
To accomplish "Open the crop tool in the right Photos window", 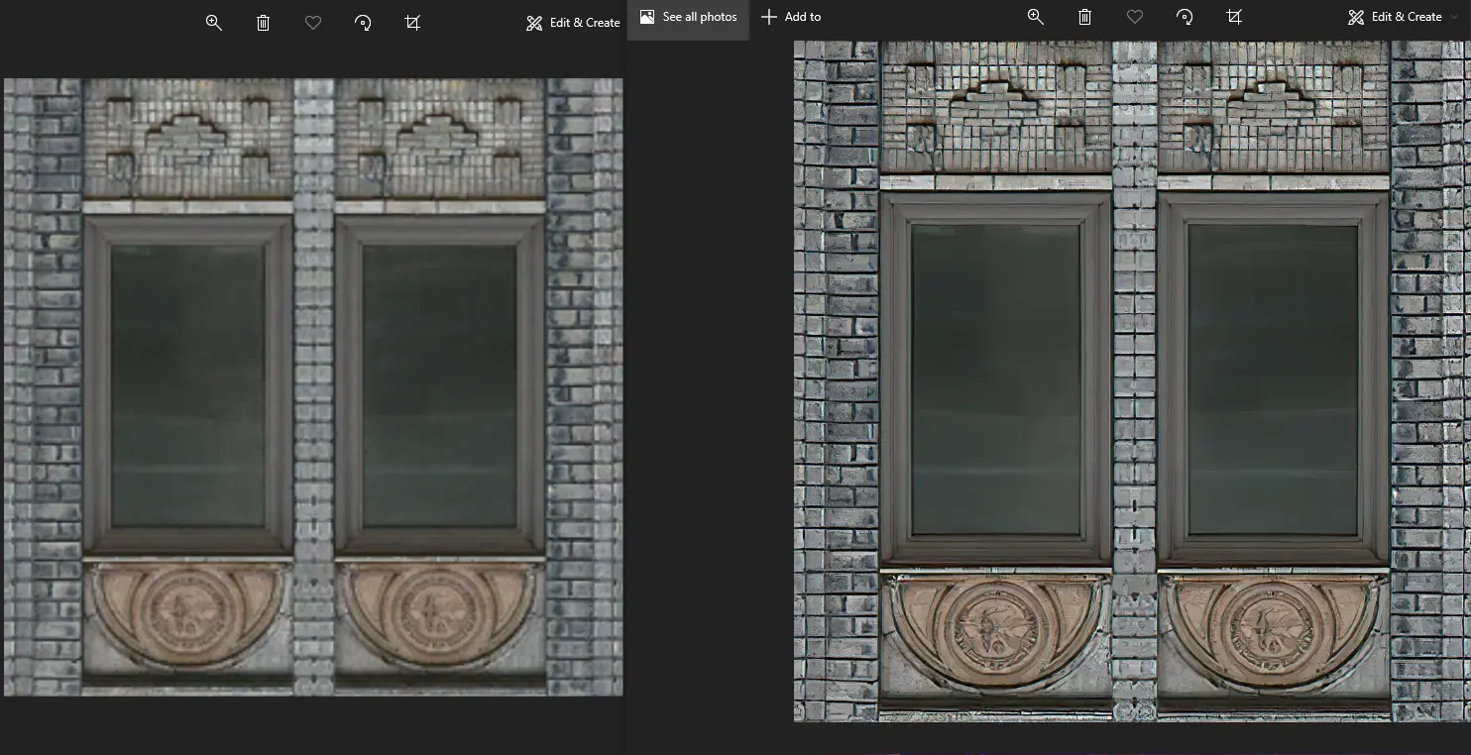I will click(x=1234, y=17).
